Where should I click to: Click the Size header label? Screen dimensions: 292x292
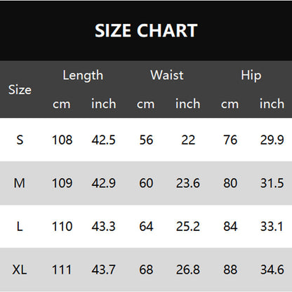[x=20, y=90]
